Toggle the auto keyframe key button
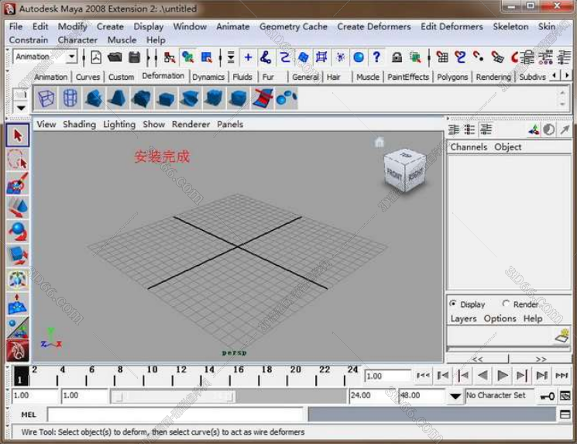This screenshot has height=444, width=577. [547, 396]
